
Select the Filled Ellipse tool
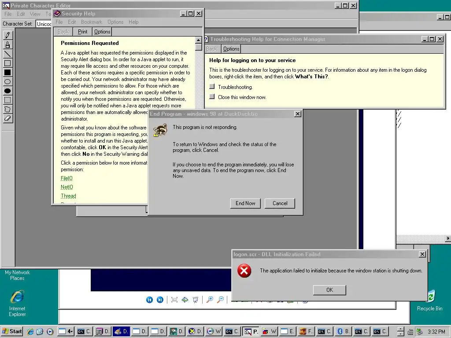coord(7,91)
